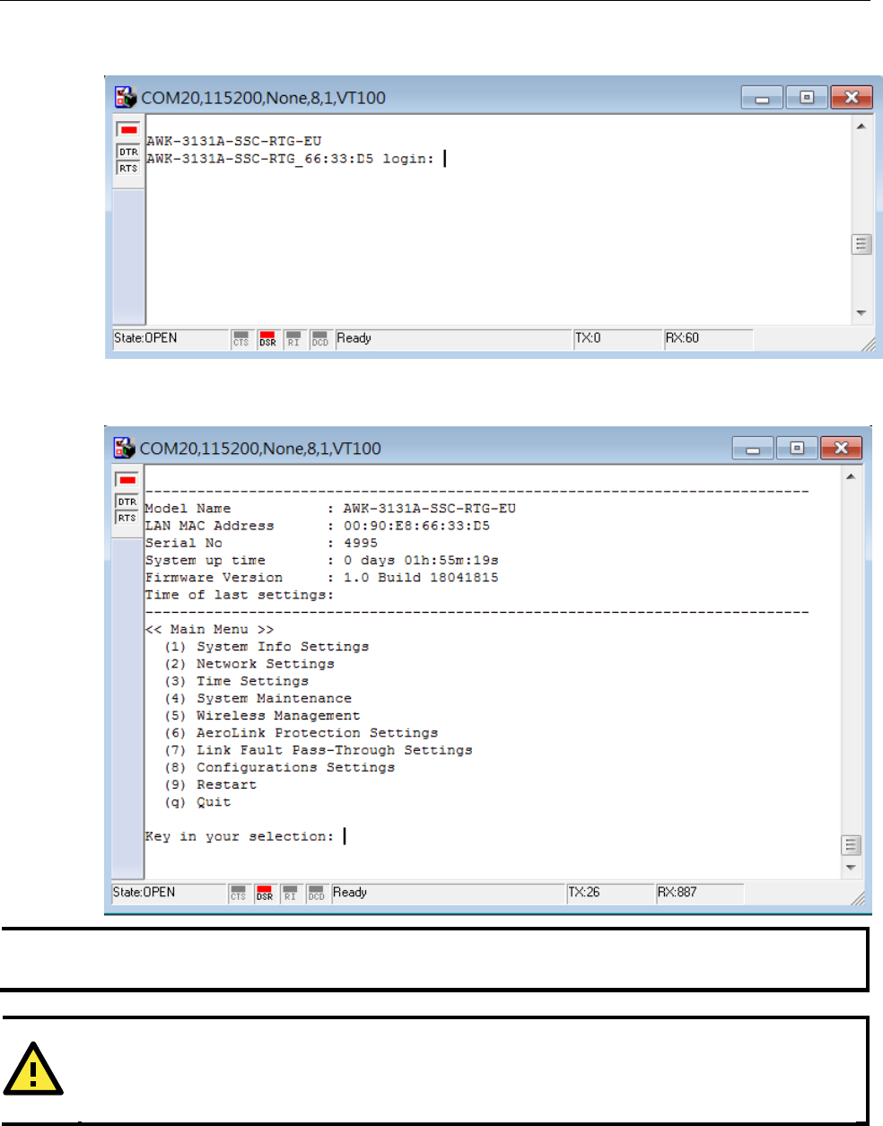The width and height of the screenshot is (883, 1126).
Task: Click '(6) AeroLink Protection Settings' menu line
Action: [302, 733]
